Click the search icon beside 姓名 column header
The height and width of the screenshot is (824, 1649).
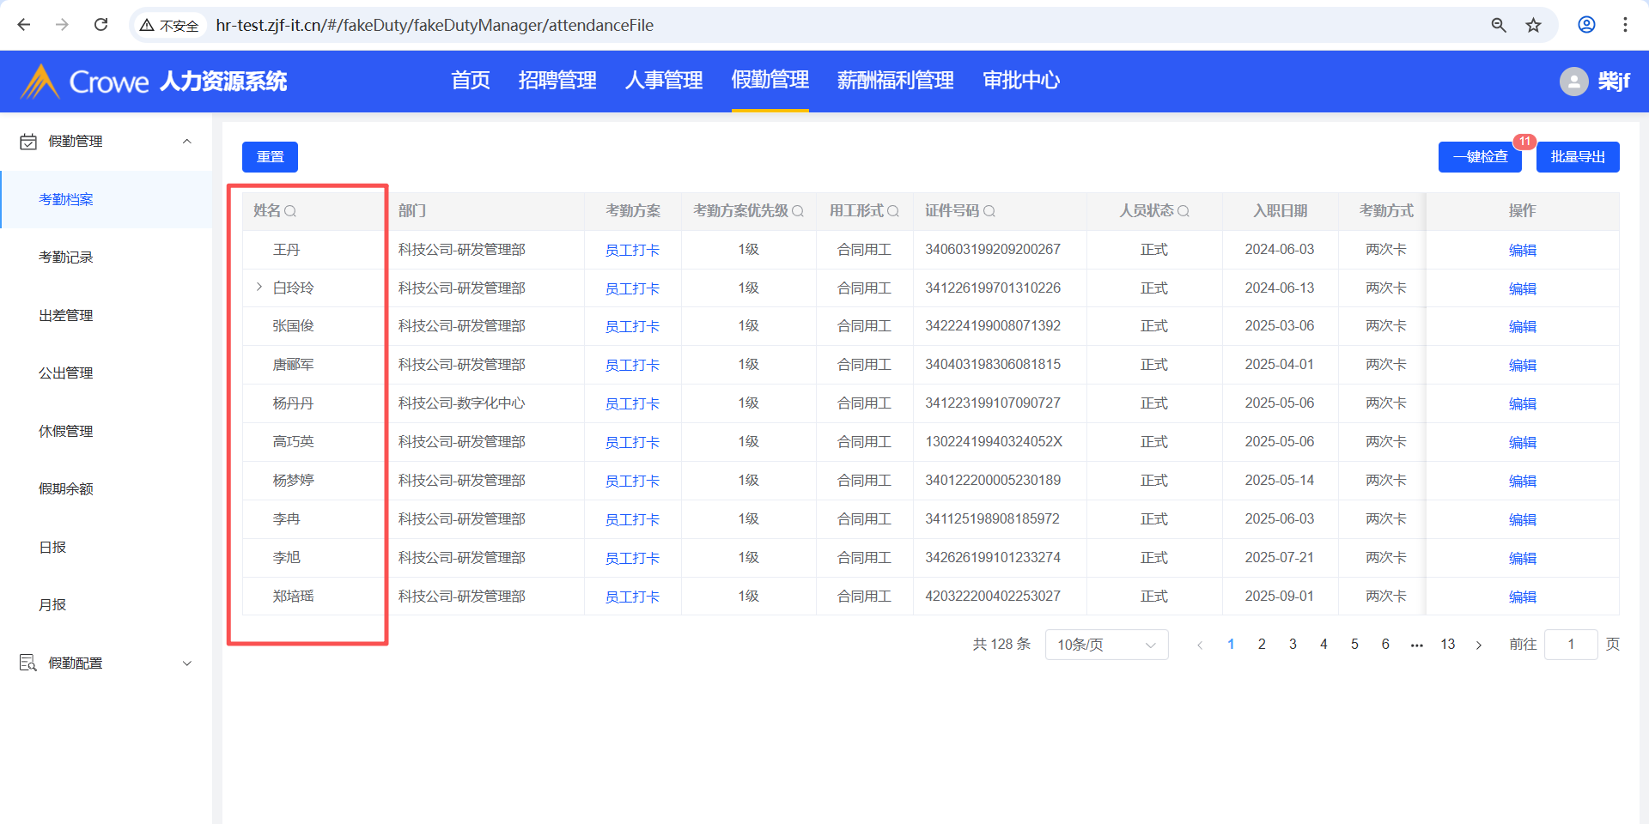(290, 211)
